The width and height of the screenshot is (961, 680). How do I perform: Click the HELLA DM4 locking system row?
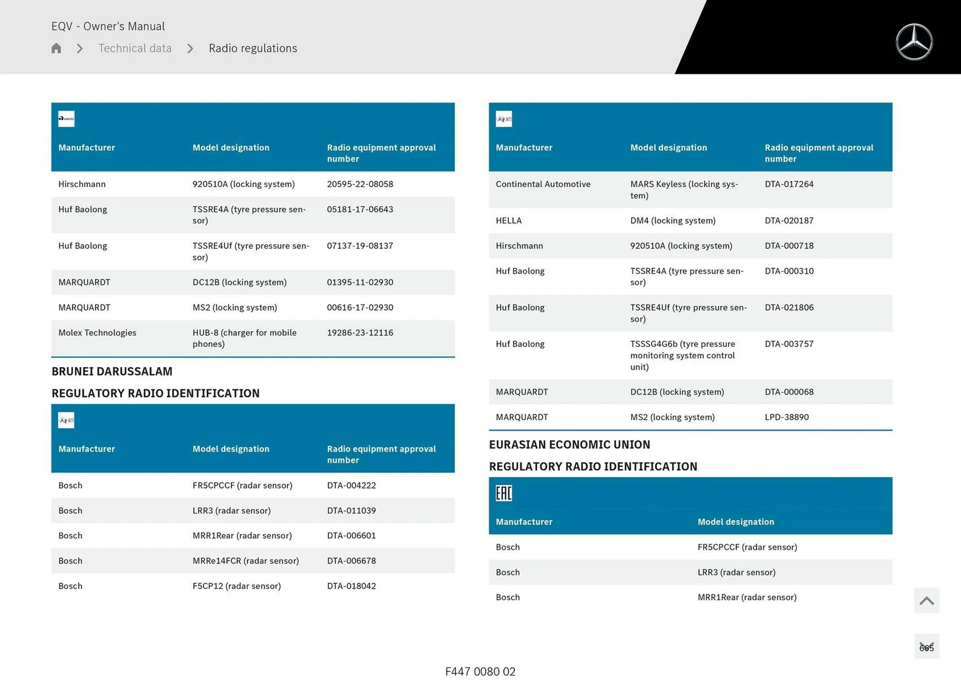pyautogui.click(x=690, y=220)
